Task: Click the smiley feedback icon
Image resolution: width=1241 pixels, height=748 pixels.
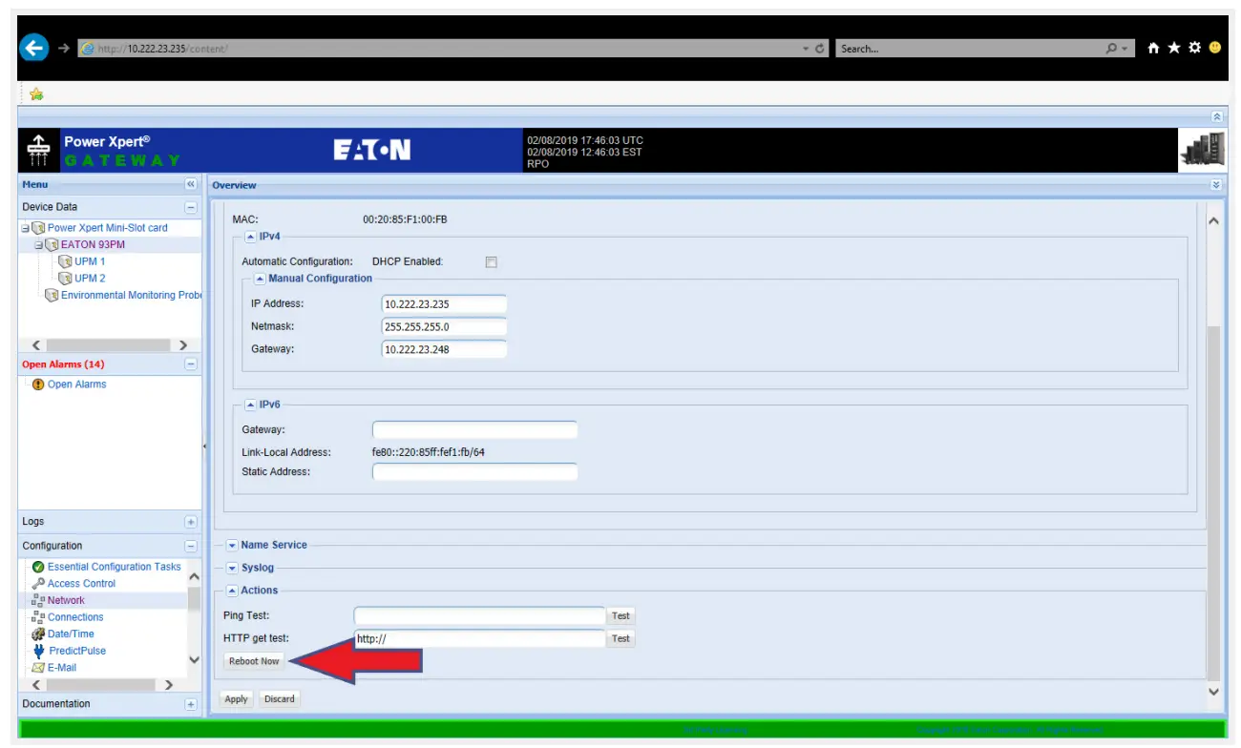Action: 1215,48
